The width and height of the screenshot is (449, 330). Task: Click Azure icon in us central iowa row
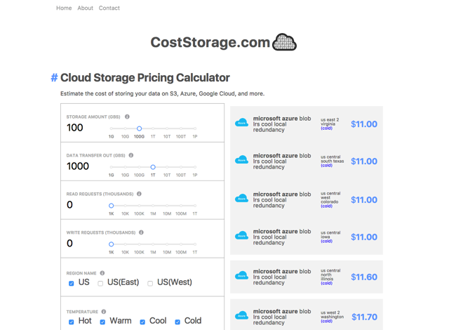241,235
